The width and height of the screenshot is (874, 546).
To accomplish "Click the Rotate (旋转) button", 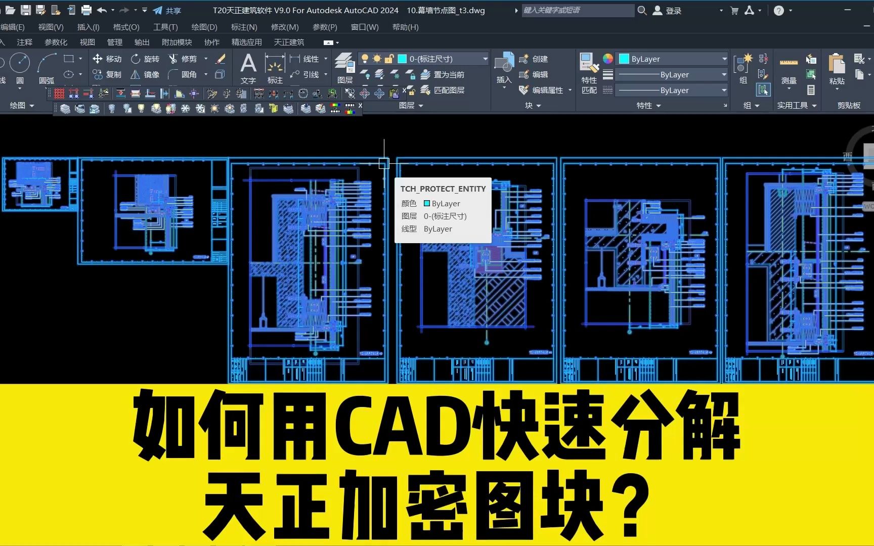I will coord(145,59).
